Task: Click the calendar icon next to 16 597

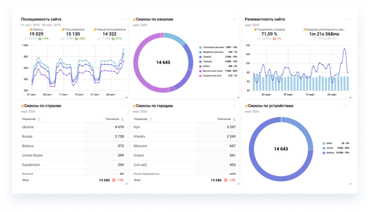Action: (x=26, y=39)
